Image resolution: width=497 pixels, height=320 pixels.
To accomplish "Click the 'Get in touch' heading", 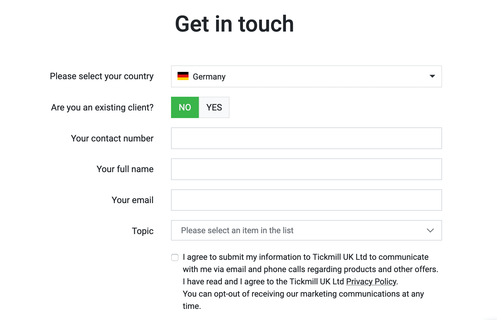I will (x=234, y=24).
